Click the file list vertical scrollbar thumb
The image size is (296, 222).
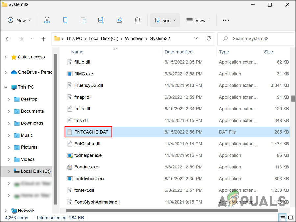coord(293,99)
